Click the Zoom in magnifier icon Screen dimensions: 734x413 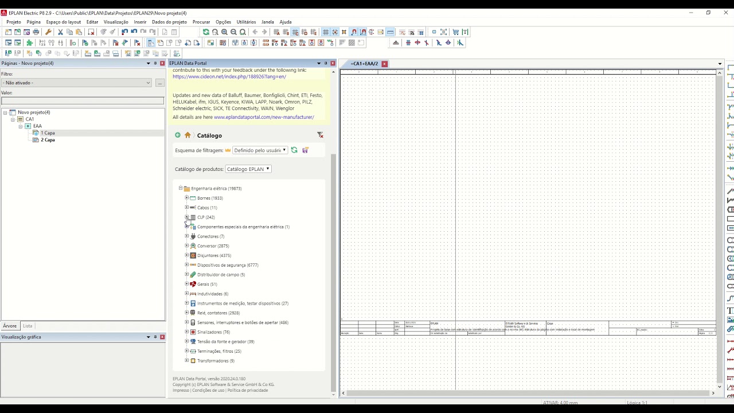(224, 32)
